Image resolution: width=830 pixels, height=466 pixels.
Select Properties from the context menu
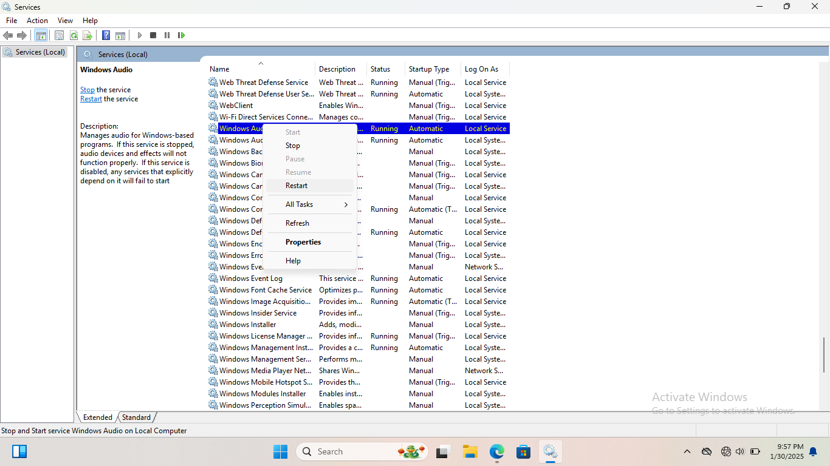click(x=303, y=242)
